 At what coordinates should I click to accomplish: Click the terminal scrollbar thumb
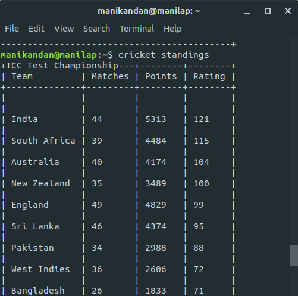pyautogui.click(x=294, y=255)
